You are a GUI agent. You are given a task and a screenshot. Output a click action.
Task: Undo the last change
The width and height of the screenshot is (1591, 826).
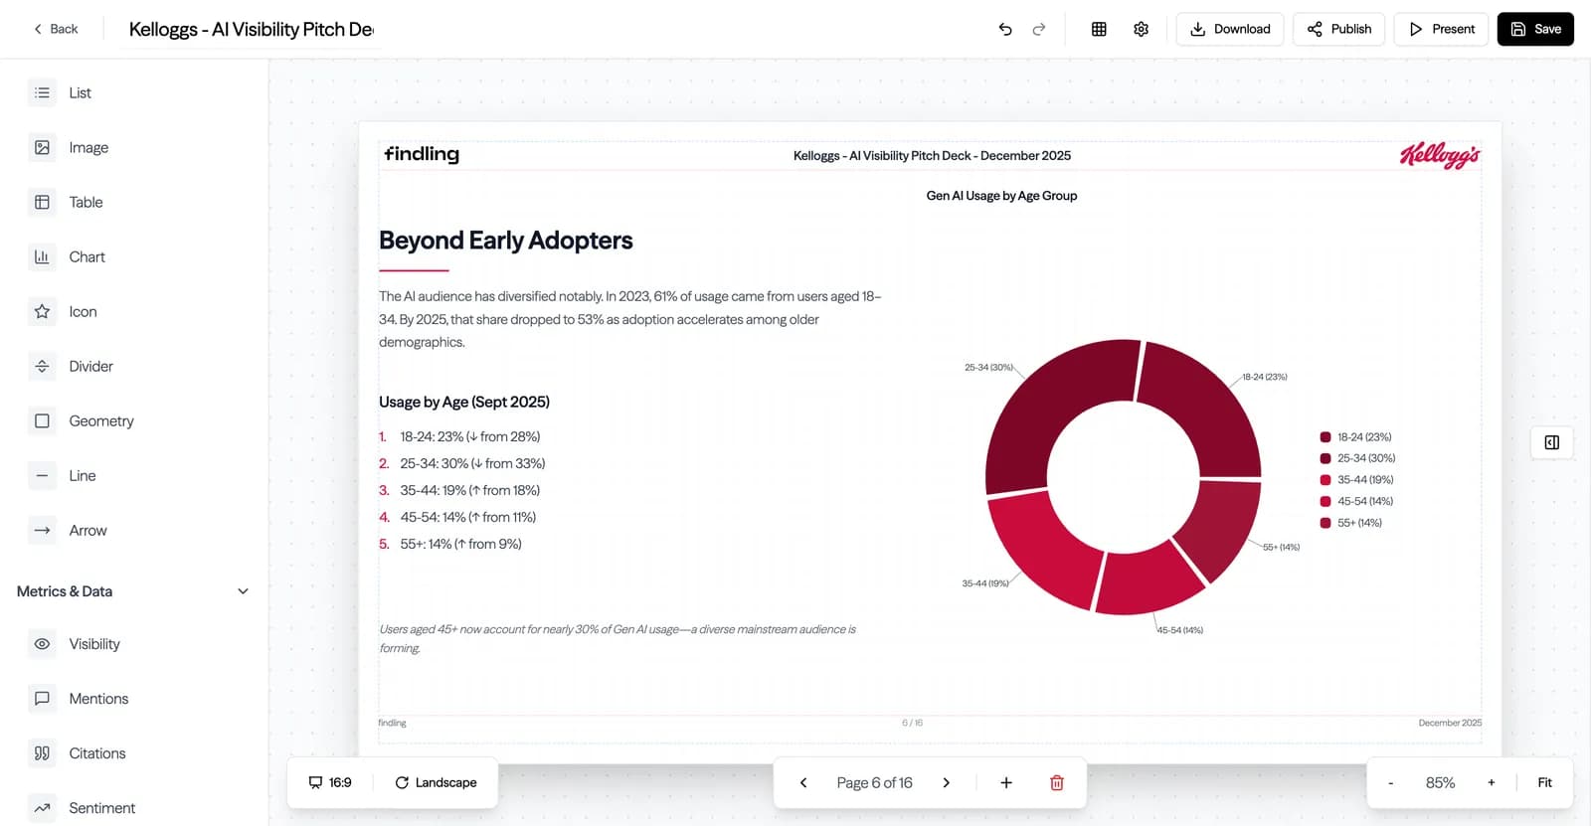(x=1005, y=29)
